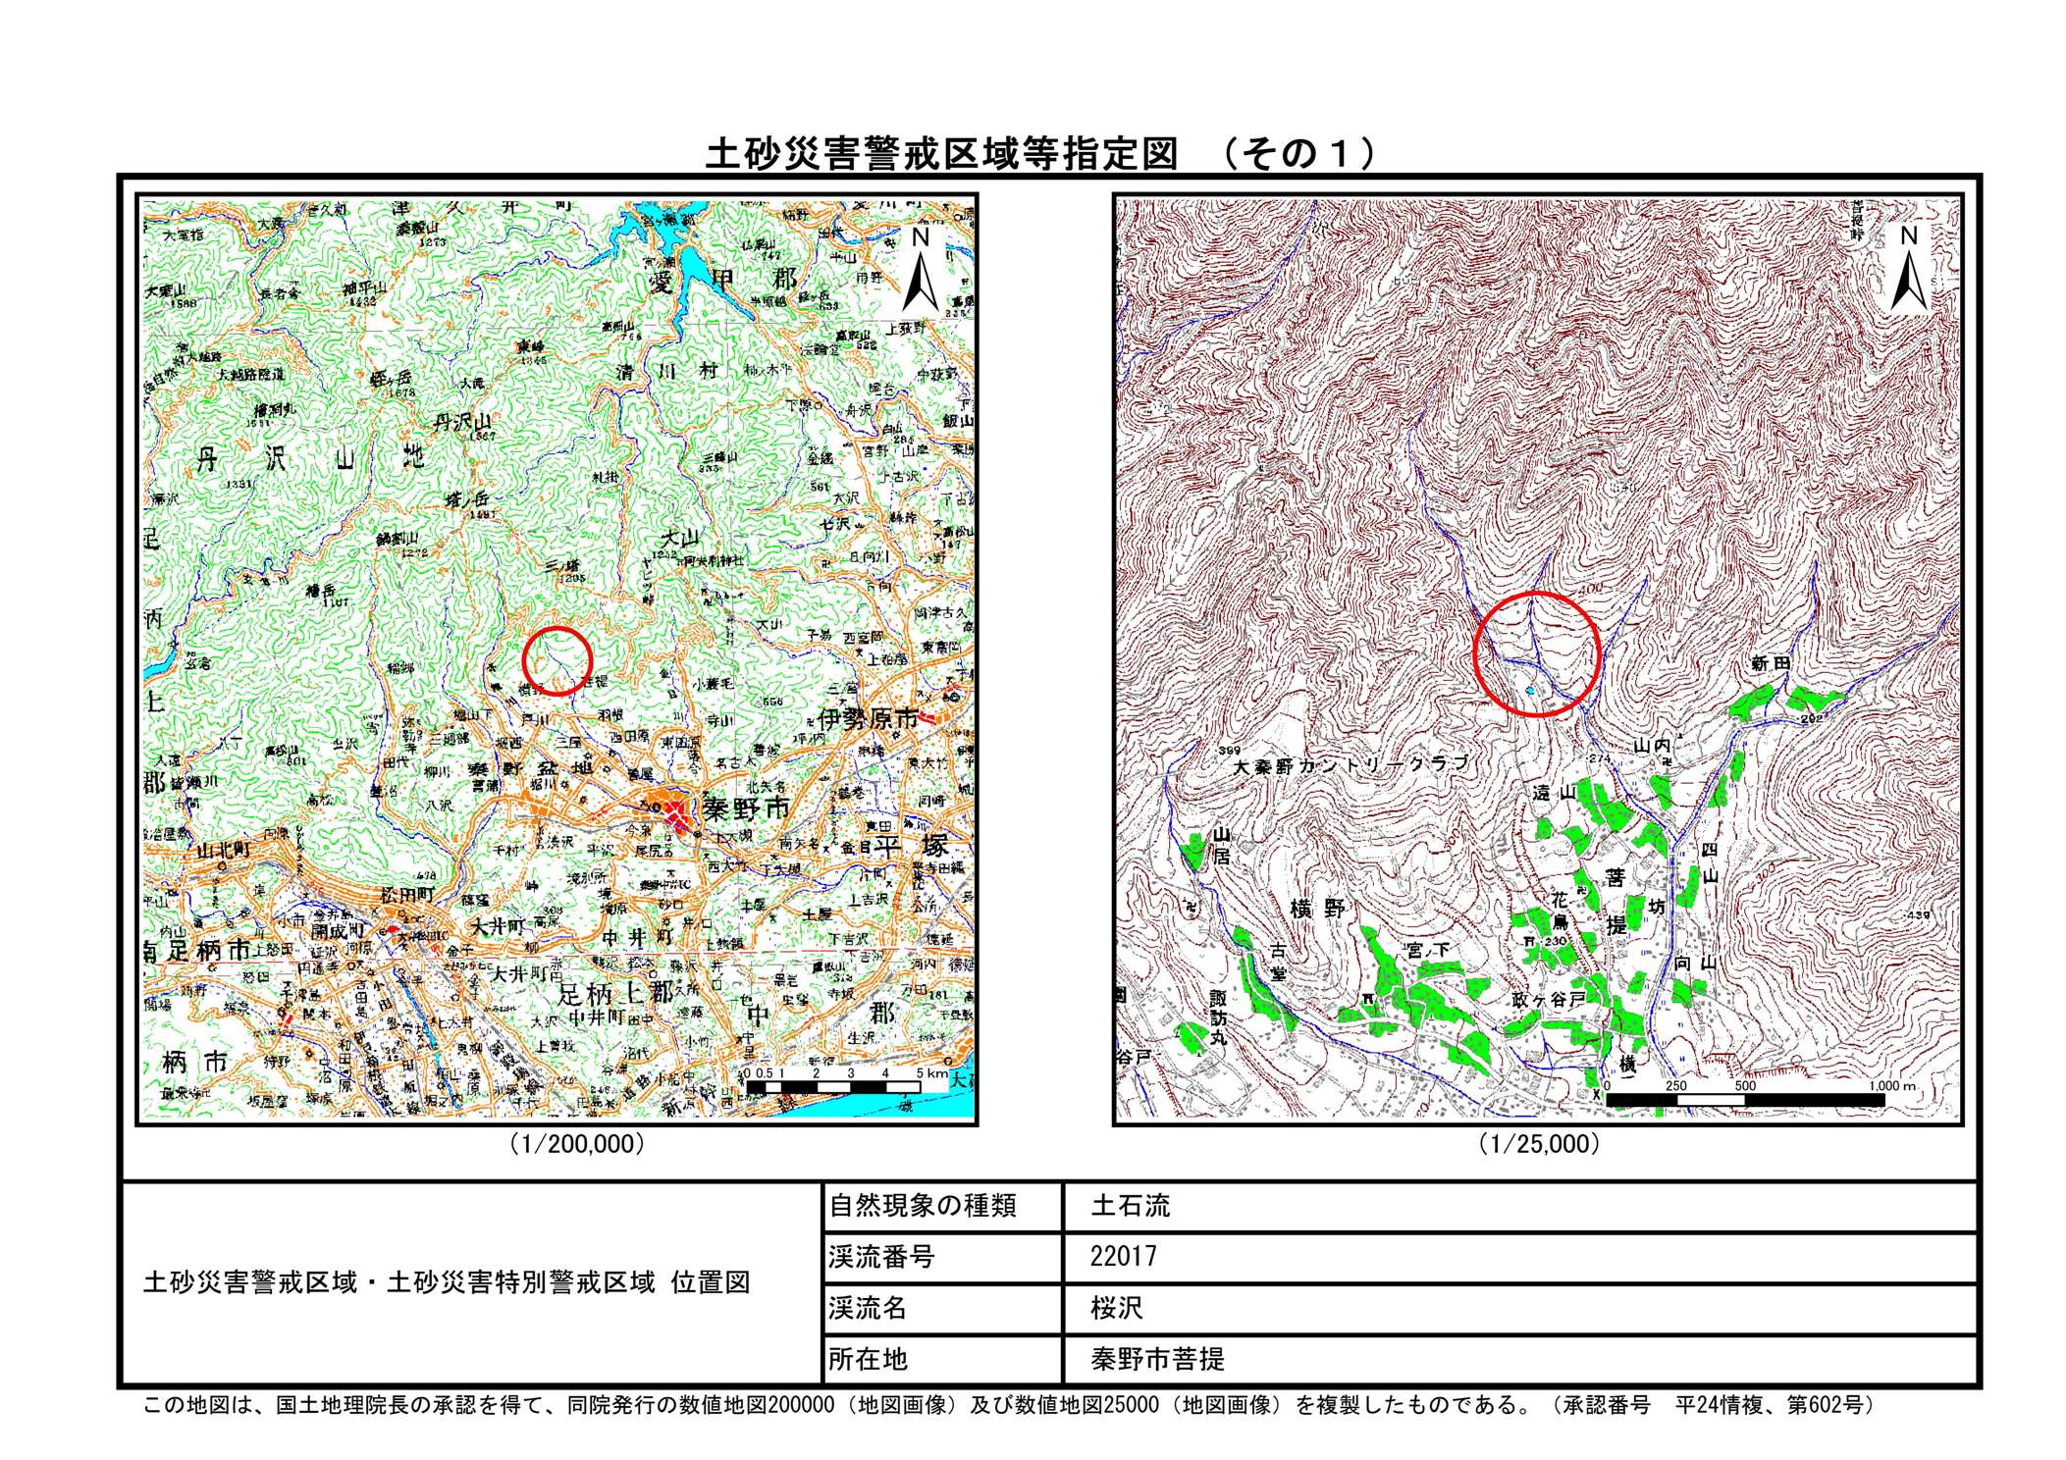This screenshot has width=2066, height=1460.
Task: Click the 大秦野カントリークラブ map label
Action: 1351,764
